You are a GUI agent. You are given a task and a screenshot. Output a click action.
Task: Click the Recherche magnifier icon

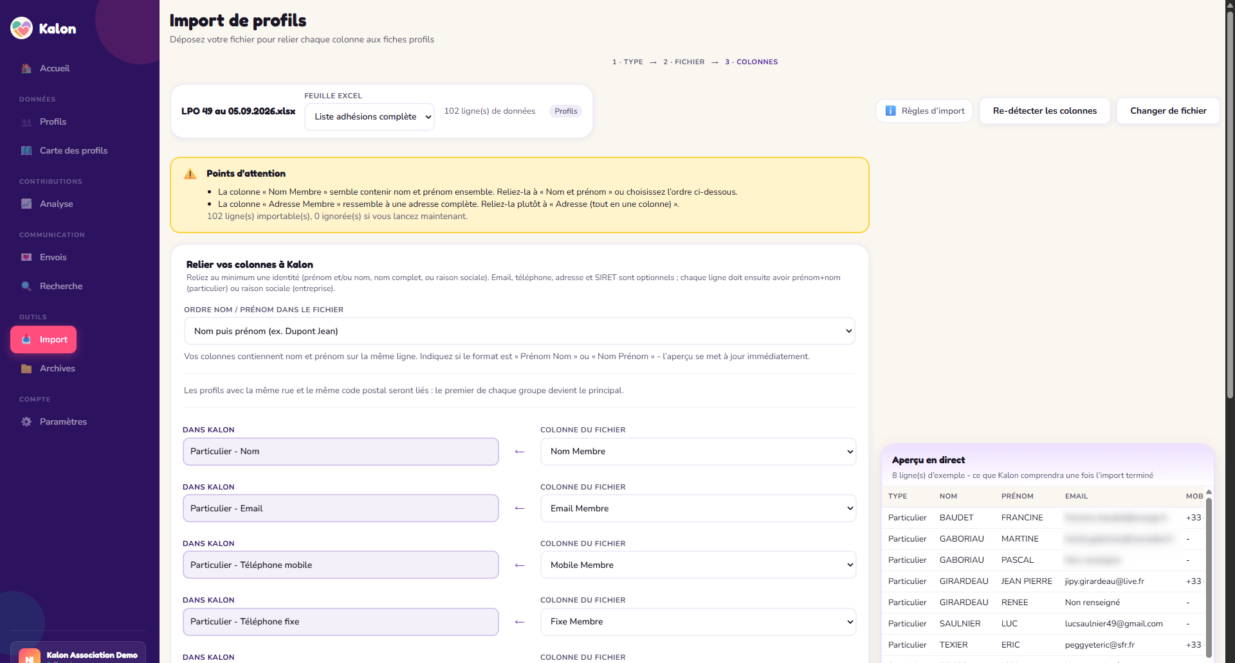[x=26, y=287]
